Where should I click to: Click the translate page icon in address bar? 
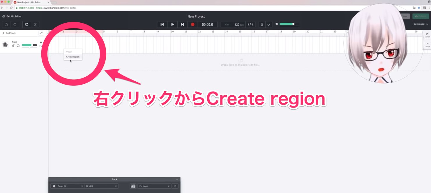414,8
